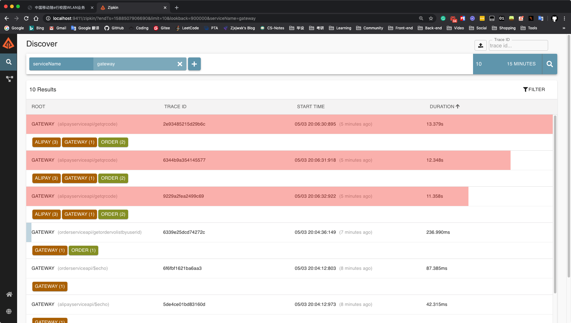Click ALIPAY (3) badge under the 13.379s trace

pos(46,142)
